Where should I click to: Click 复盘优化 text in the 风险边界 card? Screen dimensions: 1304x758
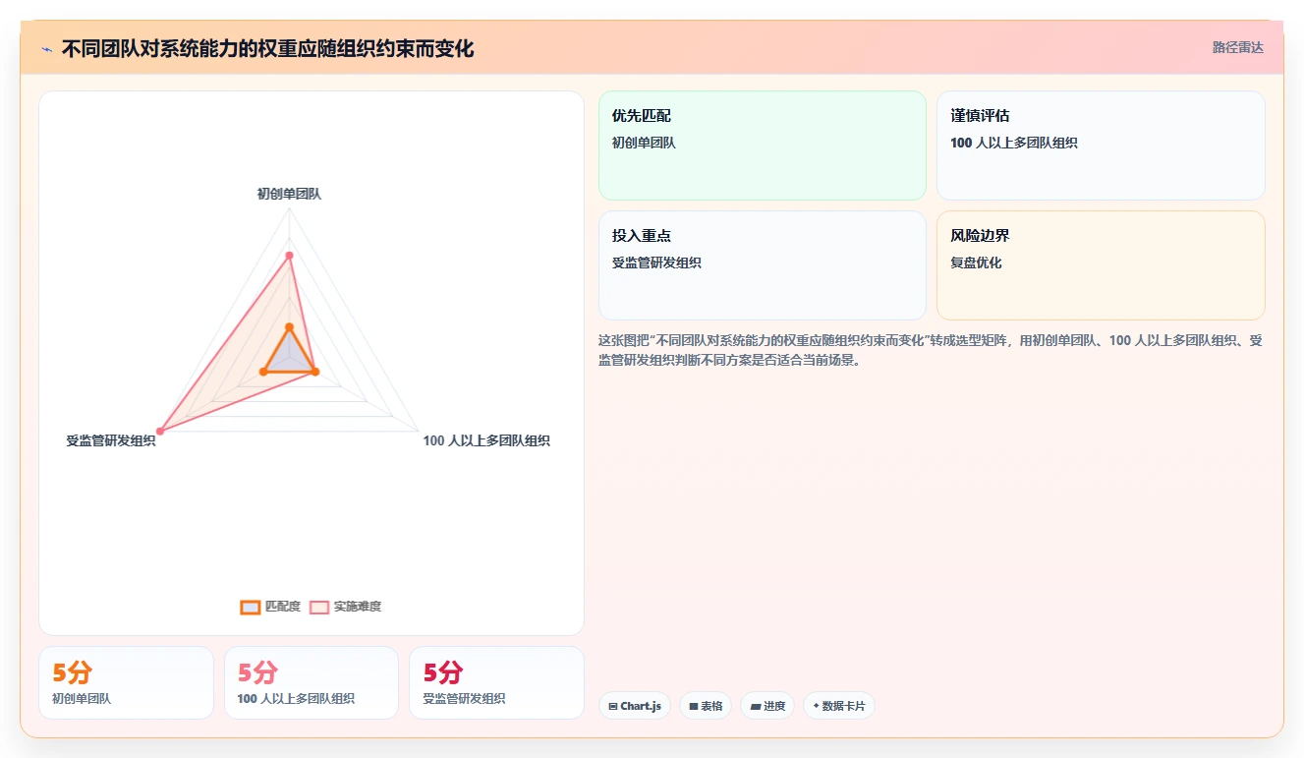click(x=976, y=262)
